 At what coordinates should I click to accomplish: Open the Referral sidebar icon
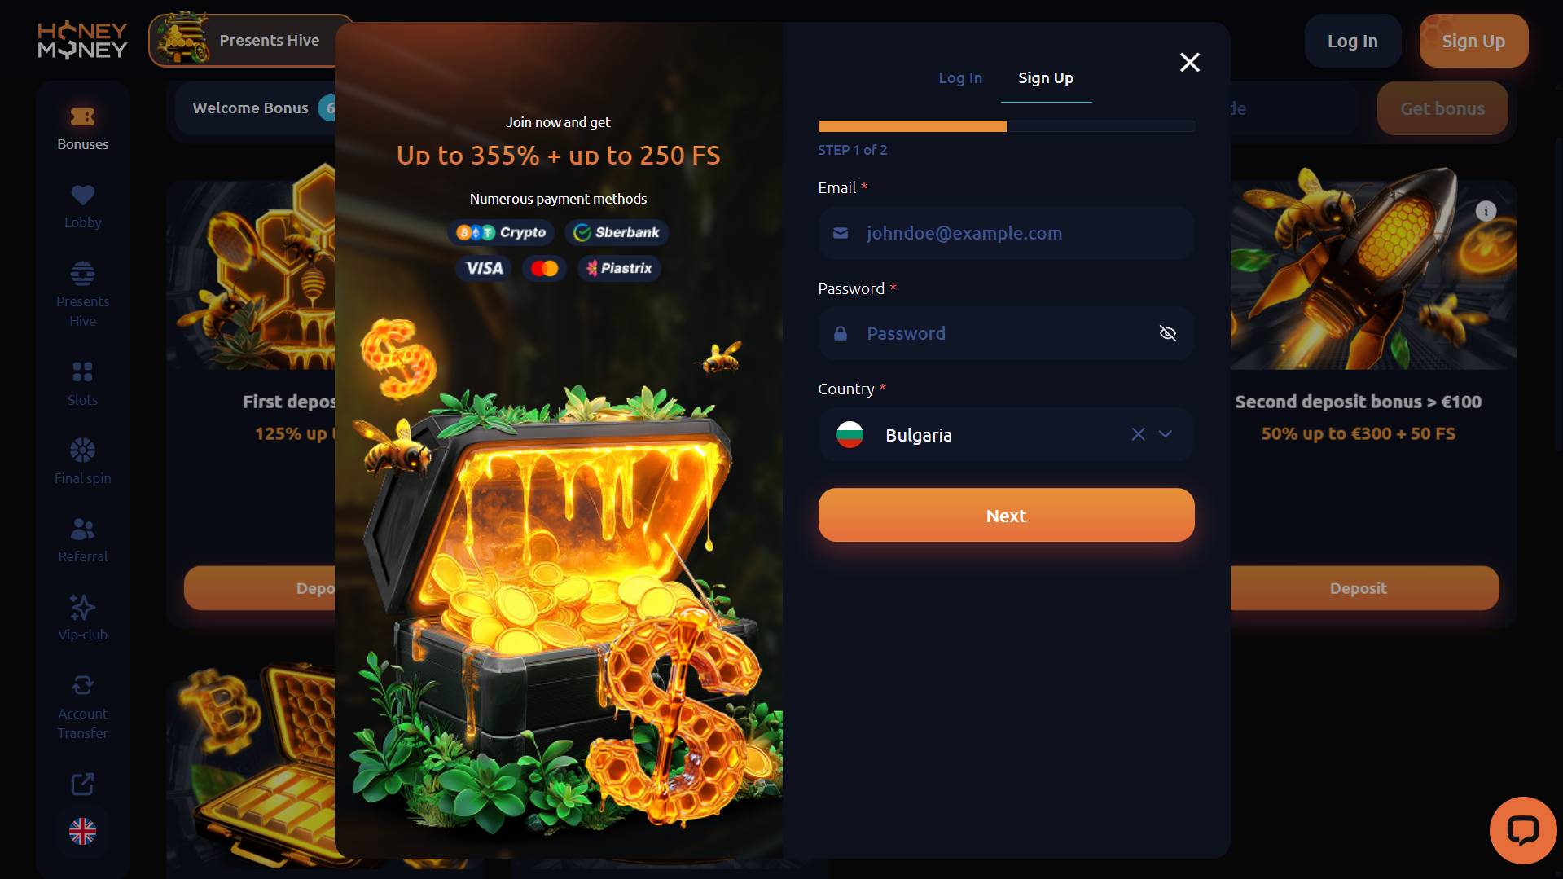click(x=82, y=529)
